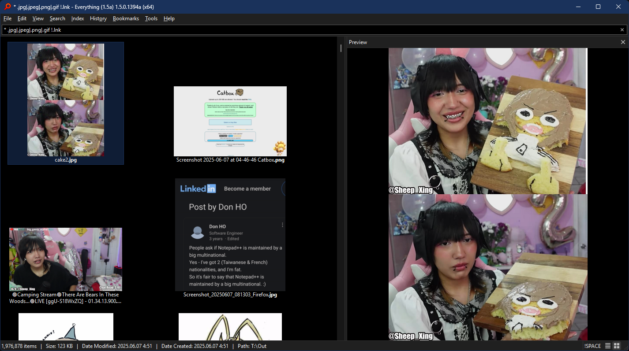Open the Bookmarks menu
This screenshot has height=351, width=629.
tap(126, 18)
